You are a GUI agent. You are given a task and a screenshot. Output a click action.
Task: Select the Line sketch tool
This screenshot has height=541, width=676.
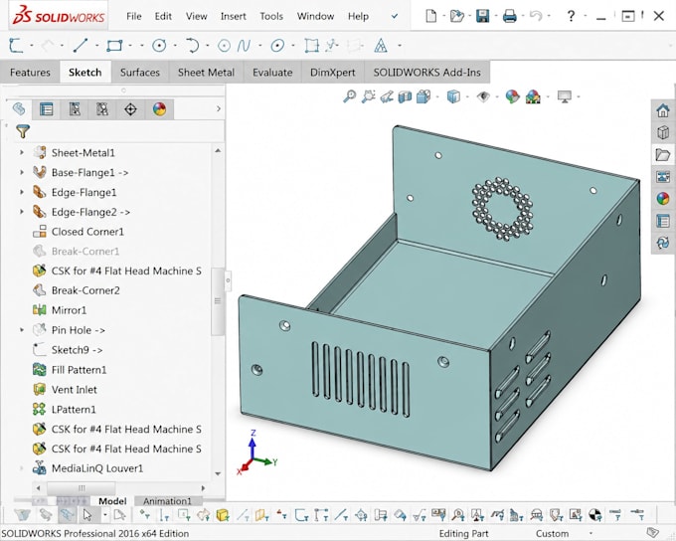(81, 46)
